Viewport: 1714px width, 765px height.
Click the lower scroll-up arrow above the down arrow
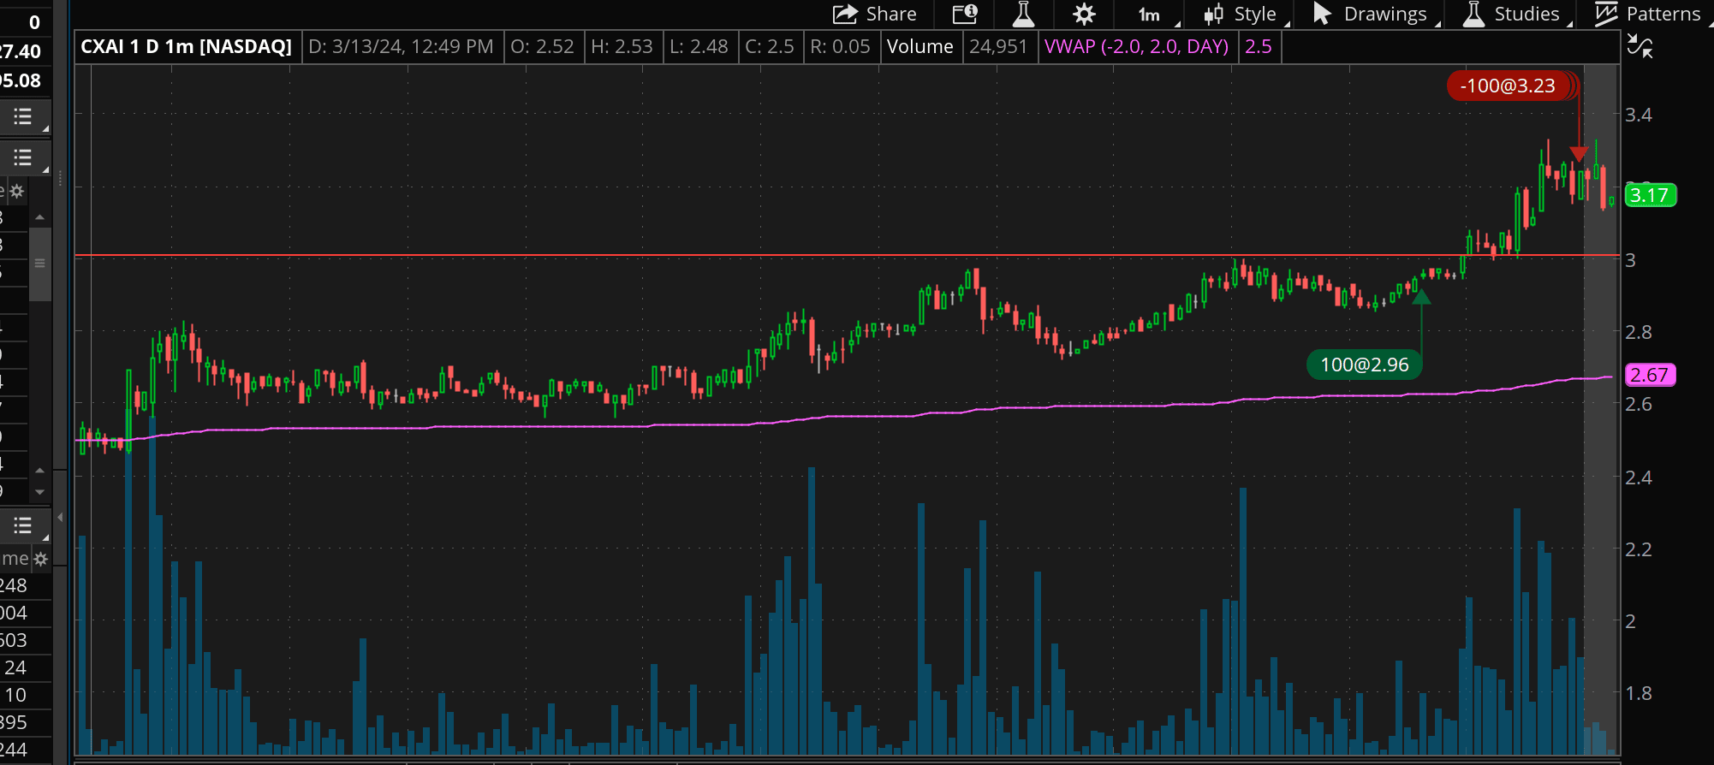pyautogui.click(x=39, y=471)
